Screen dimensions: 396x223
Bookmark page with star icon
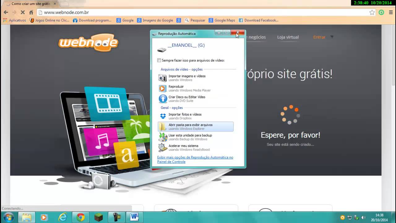372,12
